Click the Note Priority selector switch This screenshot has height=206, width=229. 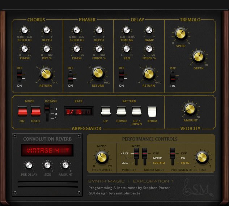pyautogui.click(x=136, y=157)
